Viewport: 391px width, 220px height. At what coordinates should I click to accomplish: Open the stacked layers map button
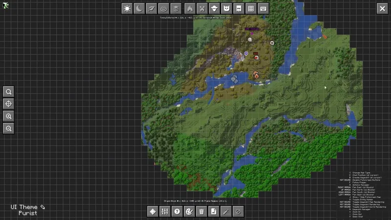coord(176,9)
